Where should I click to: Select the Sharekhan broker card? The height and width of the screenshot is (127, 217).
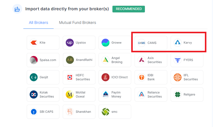pos(79,112)
